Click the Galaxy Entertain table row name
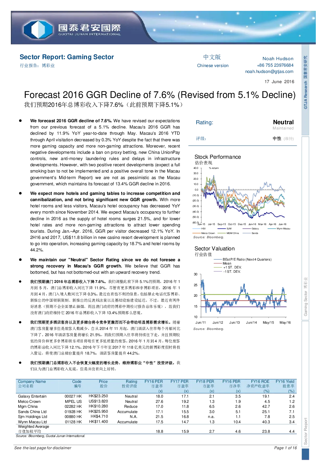326x461 pixels. tap(32, 396)
